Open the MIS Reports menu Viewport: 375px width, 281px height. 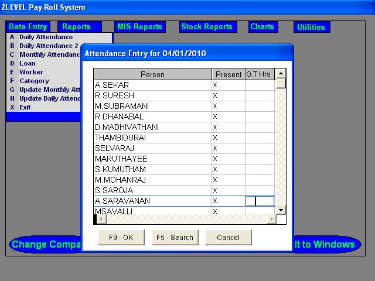(x=139, y=26)
